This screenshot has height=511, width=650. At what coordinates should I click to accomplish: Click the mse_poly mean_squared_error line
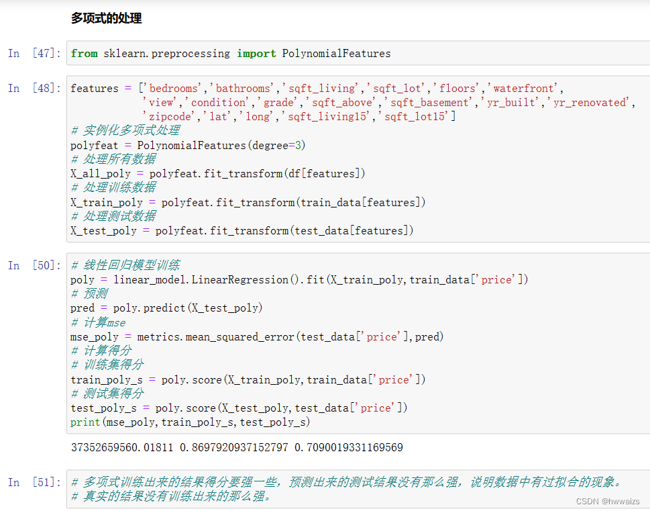pyautogui.click(x=257, y=336)
